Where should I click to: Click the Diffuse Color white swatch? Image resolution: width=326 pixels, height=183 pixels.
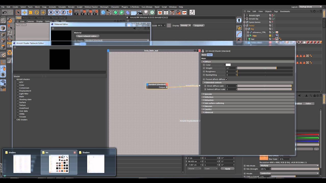click(228, 65)
